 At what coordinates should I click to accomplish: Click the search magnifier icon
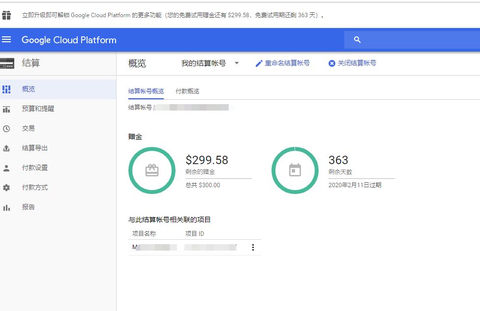(x=357, y=40)
